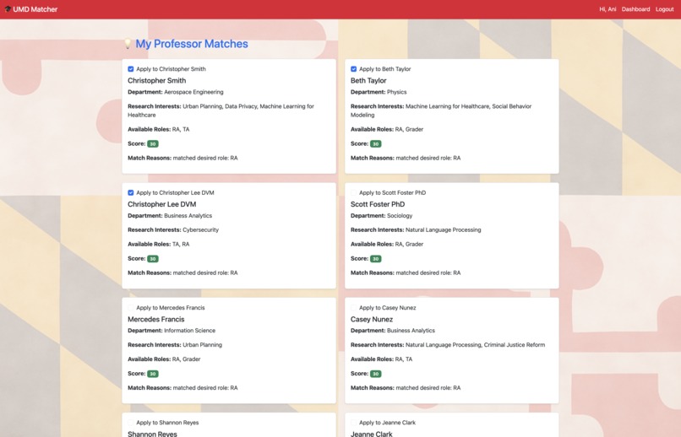Click Beth Taylor's score badge 30

pos(376,144)
